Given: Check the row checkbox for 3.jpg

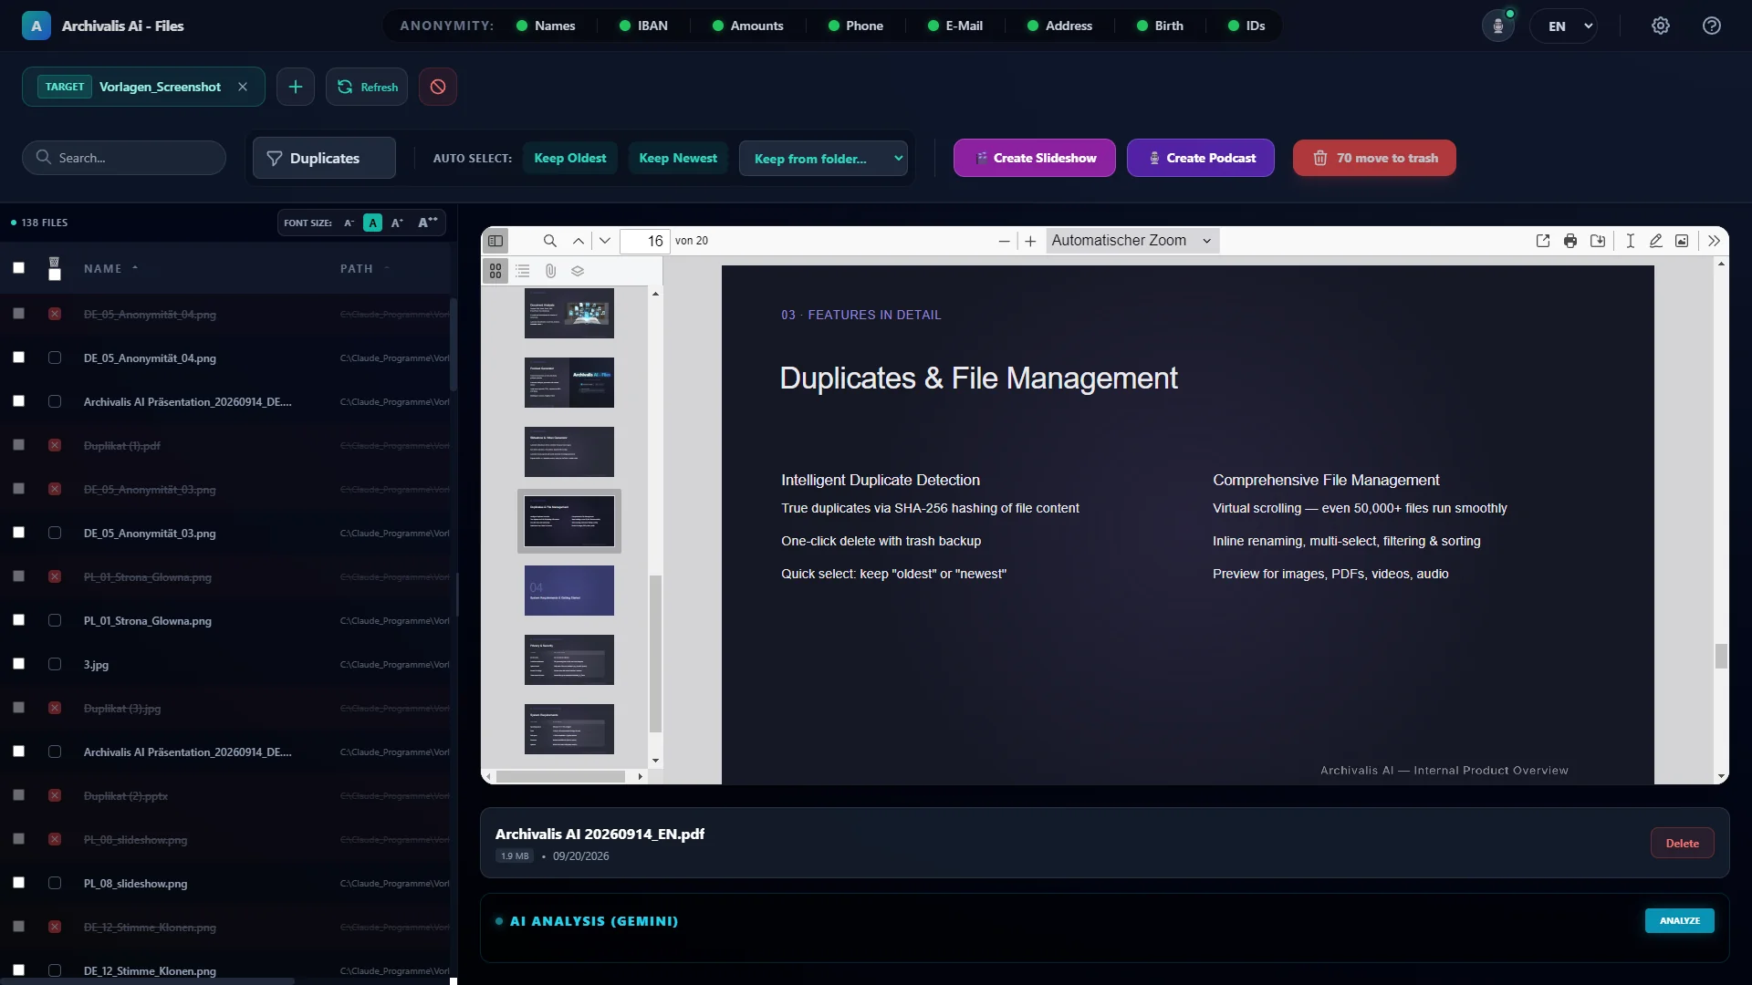Looking at the screenshot, I should point(18,664).
